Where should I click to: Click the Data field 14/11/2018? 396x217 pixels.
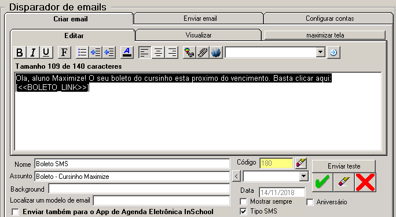(282, 193)
